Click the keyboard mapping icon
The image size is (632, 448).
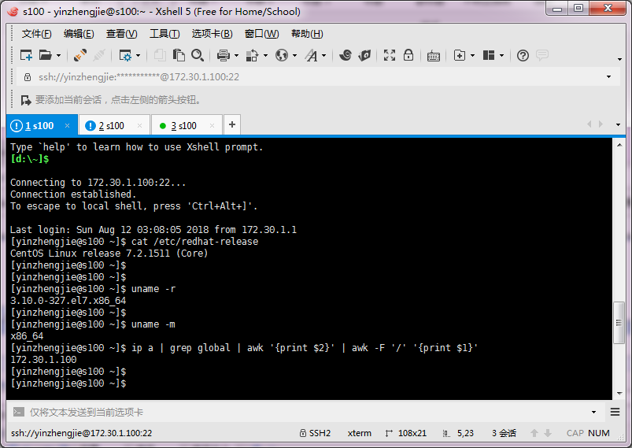tap(434, 56)
